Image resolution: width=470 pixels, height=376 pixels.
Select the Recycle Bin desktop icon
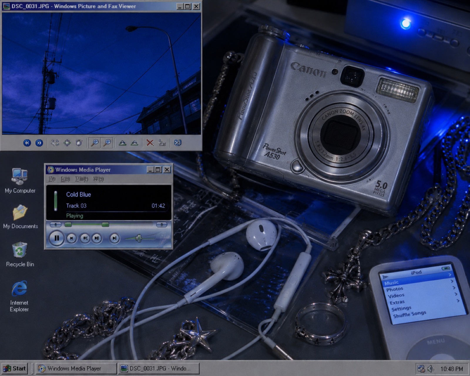20,254
